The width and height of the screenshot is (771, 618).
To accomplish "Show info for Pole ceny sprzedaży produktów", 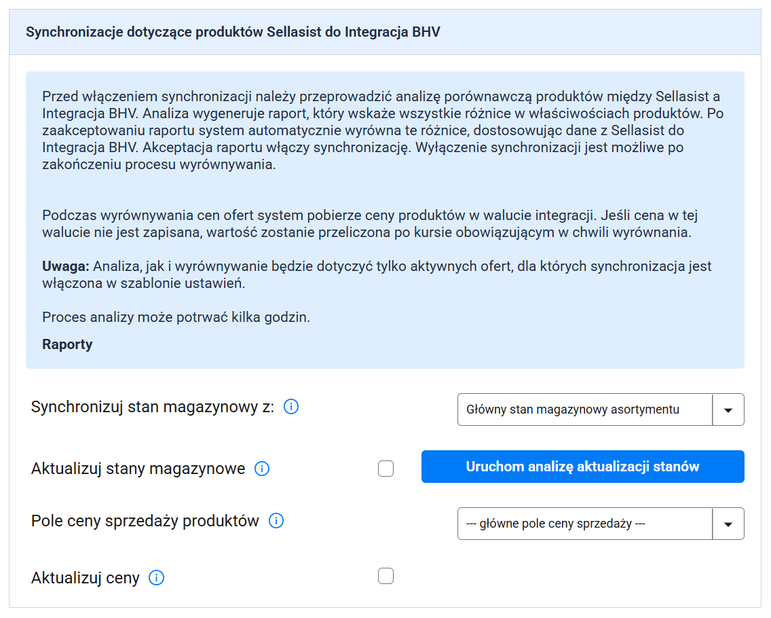I will [276, 521].
